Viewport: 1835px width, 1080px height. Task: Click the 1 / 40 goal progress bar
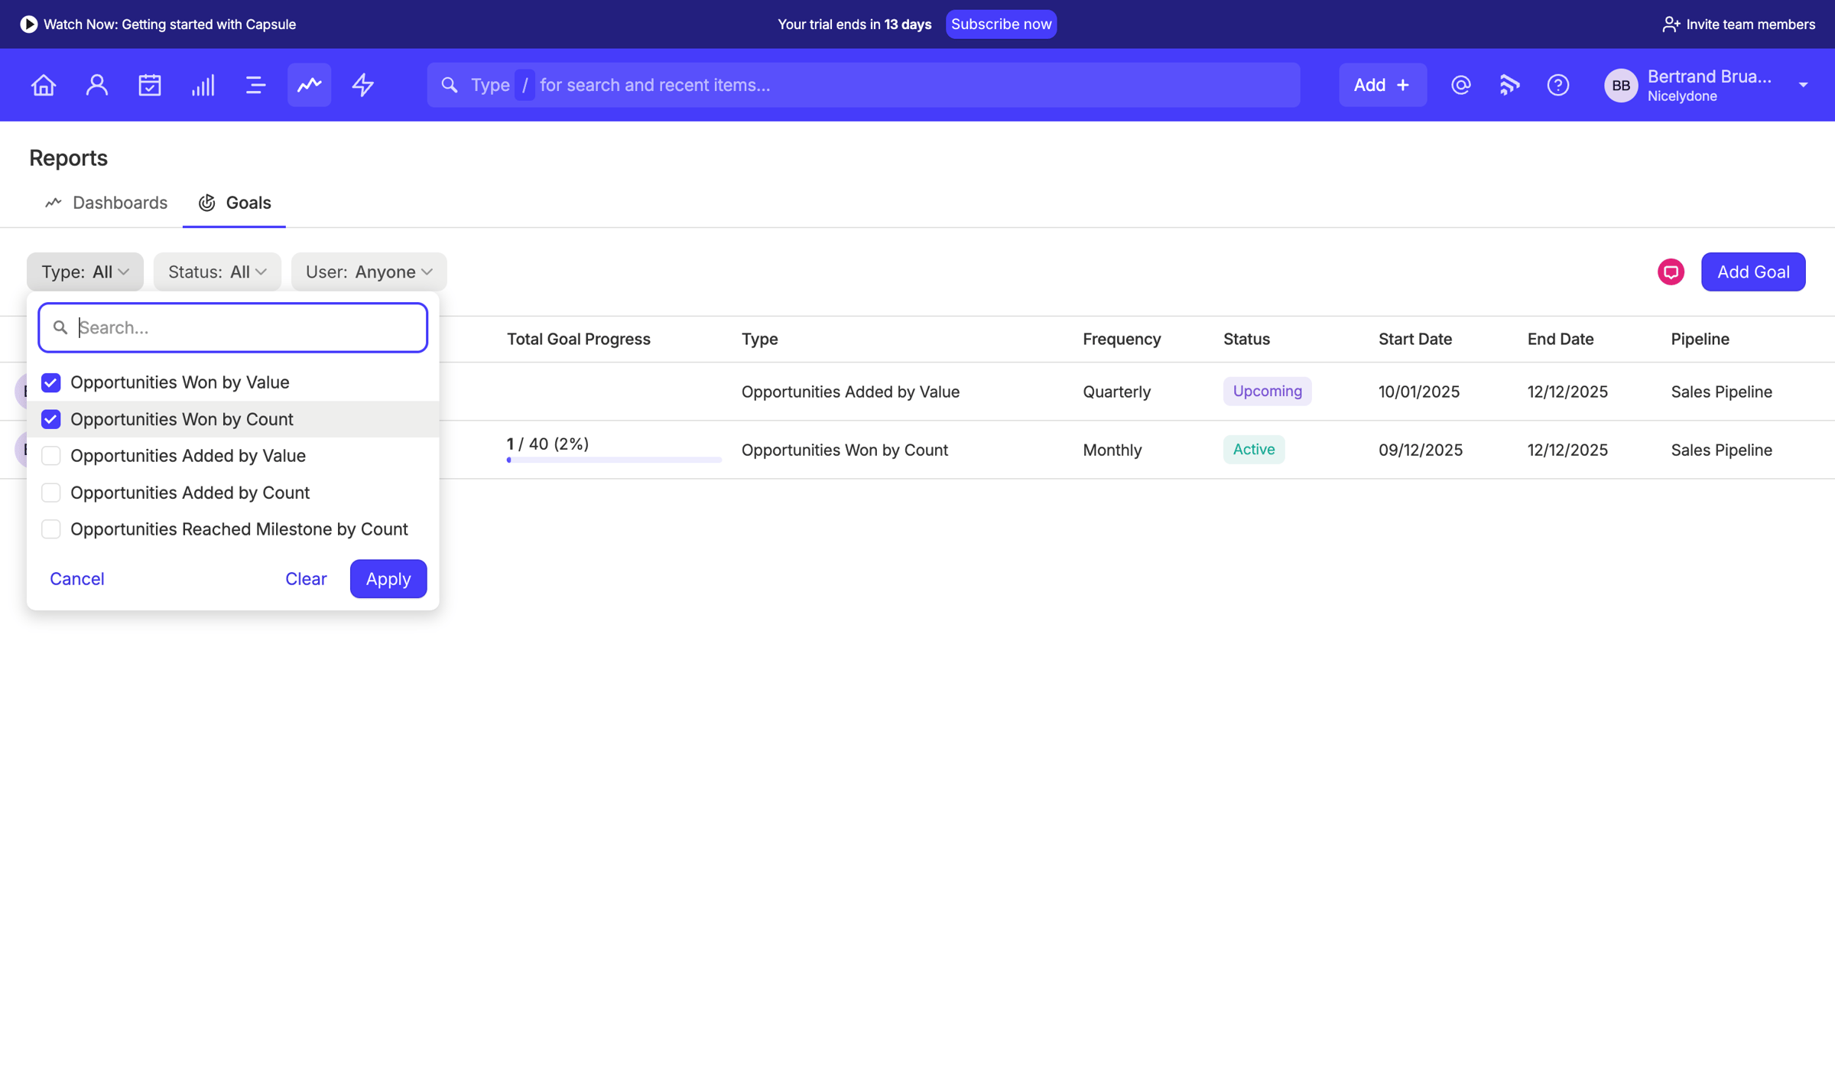(614, 460)
